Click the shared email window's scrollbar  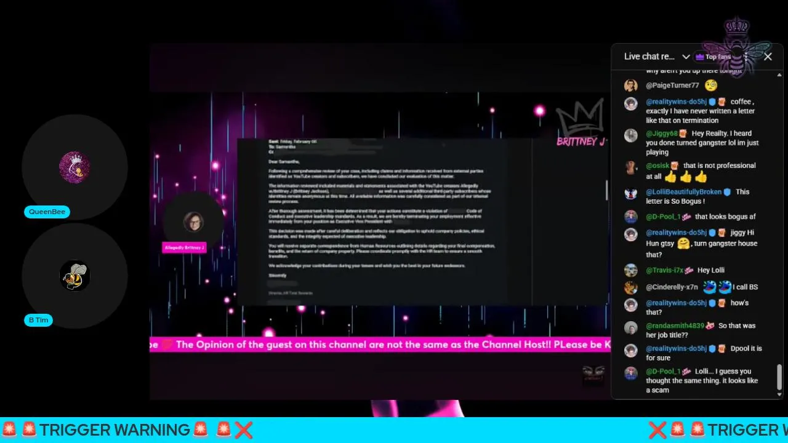click(x=606, y=191)
